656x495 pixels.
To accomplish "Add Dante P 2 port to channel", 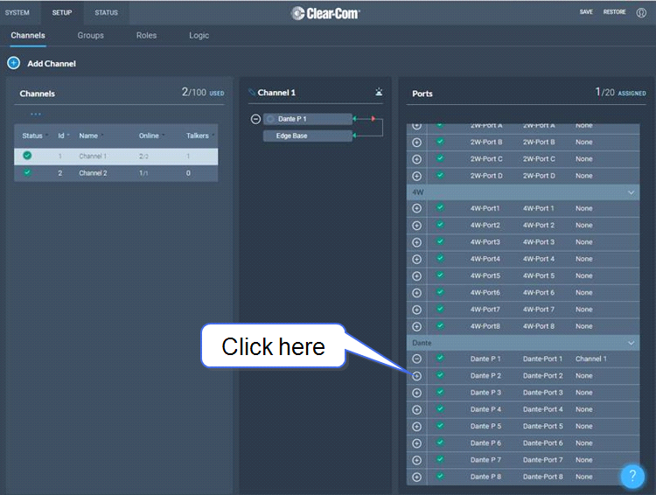I will [416, 376].
